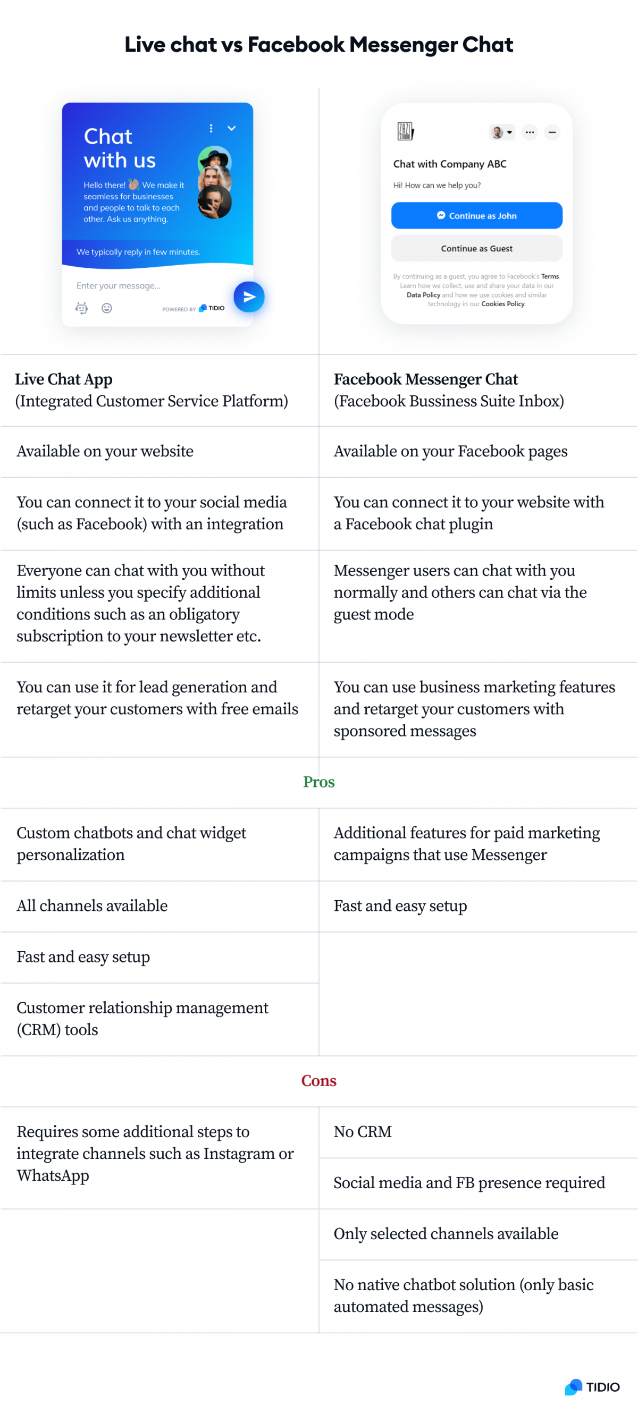Open the three-dot menu in the Tidio widget
The image size is (638, 1414).
click(212, 128)
